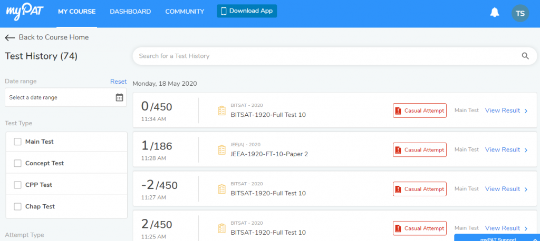Click the Attempt Type section label
540x241 pixels.
(24, 235)
